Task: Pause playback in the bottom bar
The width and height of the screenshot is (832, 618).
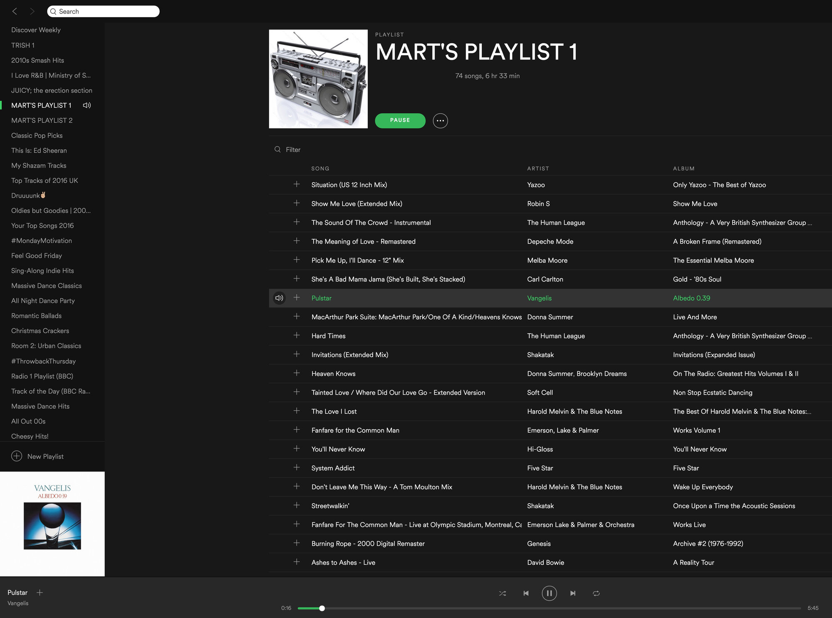Action: (x=549, y=593)
